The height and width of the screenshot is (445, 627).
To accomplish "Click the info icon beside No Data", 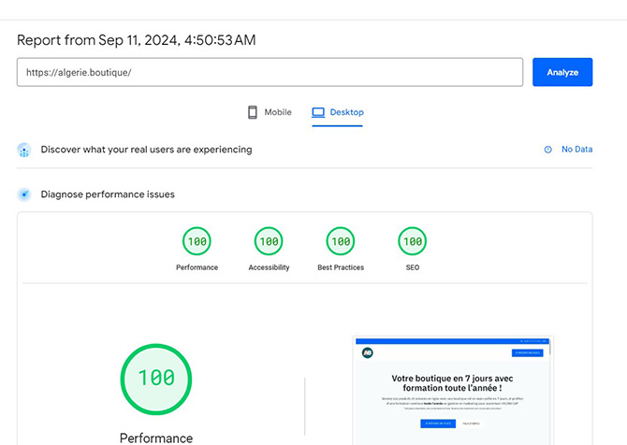I will click(x=547, y=150).
